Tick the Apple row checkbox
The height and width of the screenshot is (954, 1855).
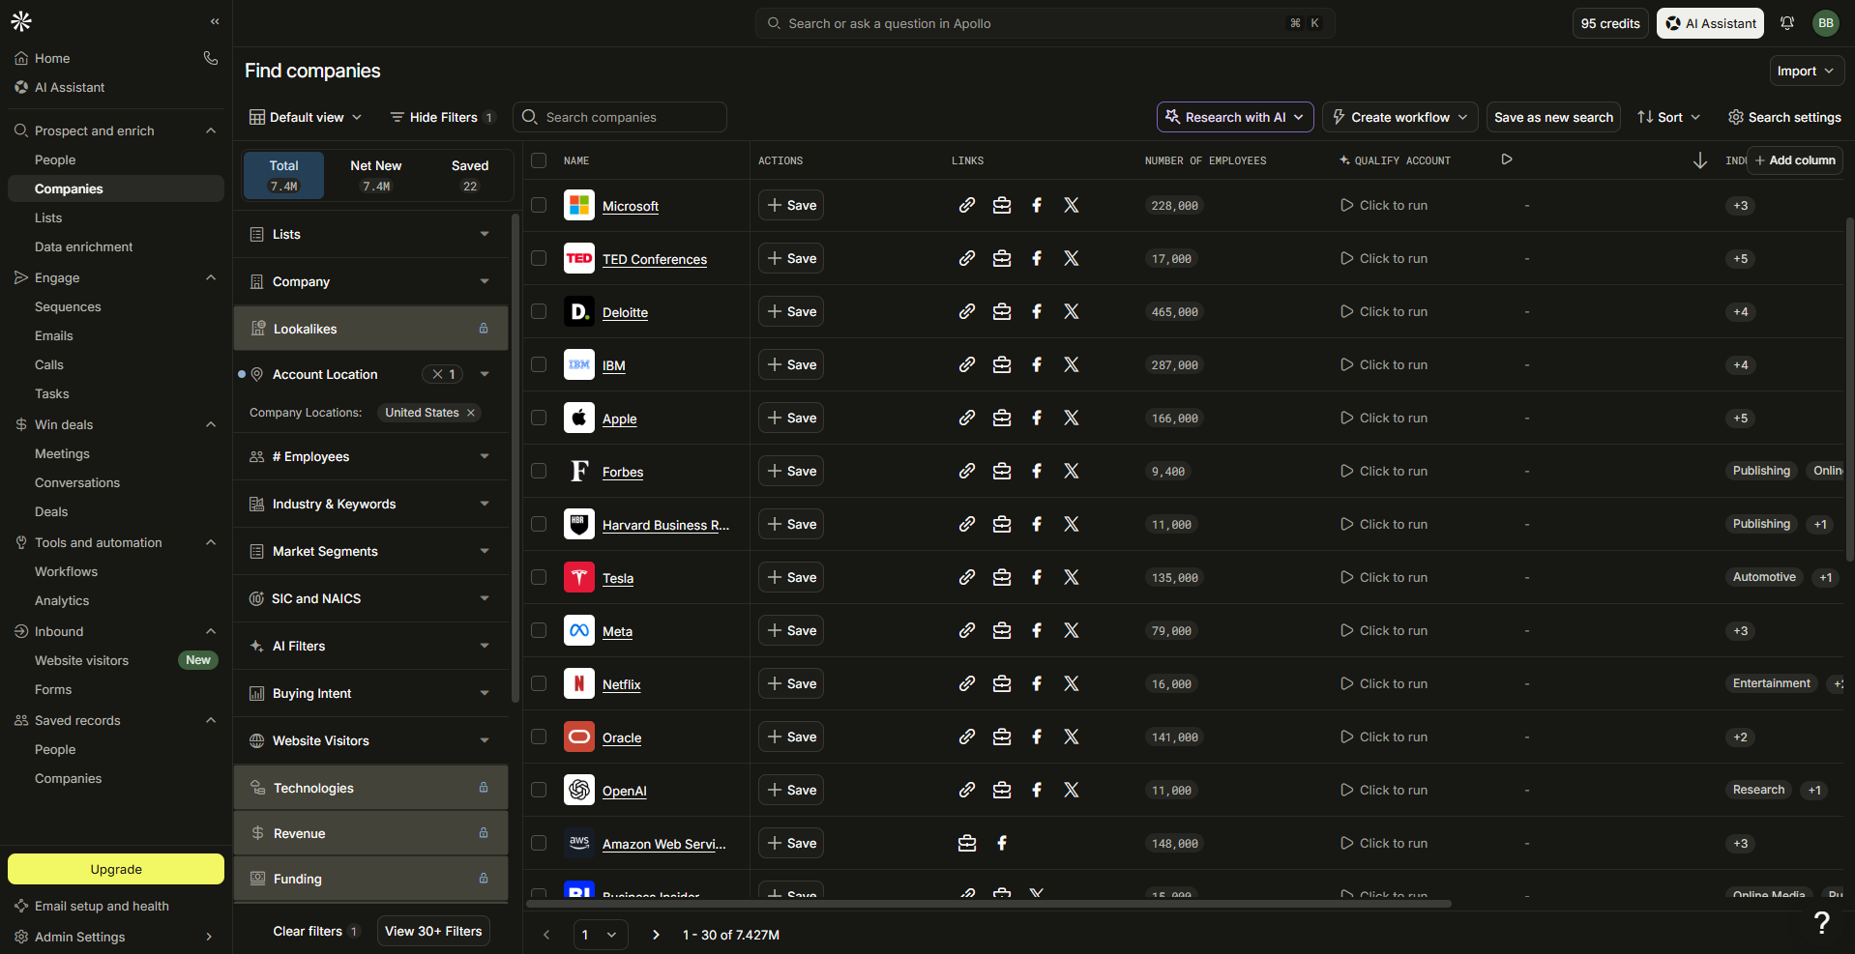click(x=539, y=418)
